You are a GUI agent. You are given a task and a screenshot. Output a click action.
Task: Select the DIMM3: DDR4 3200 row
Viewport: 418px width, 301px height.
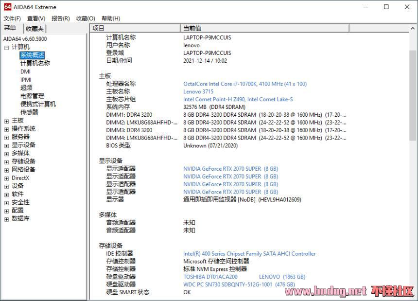226,130
